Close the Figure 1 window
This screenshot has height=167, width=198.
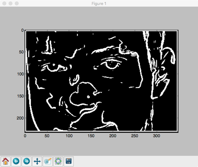pyautogui.click(x=4, y=3)
